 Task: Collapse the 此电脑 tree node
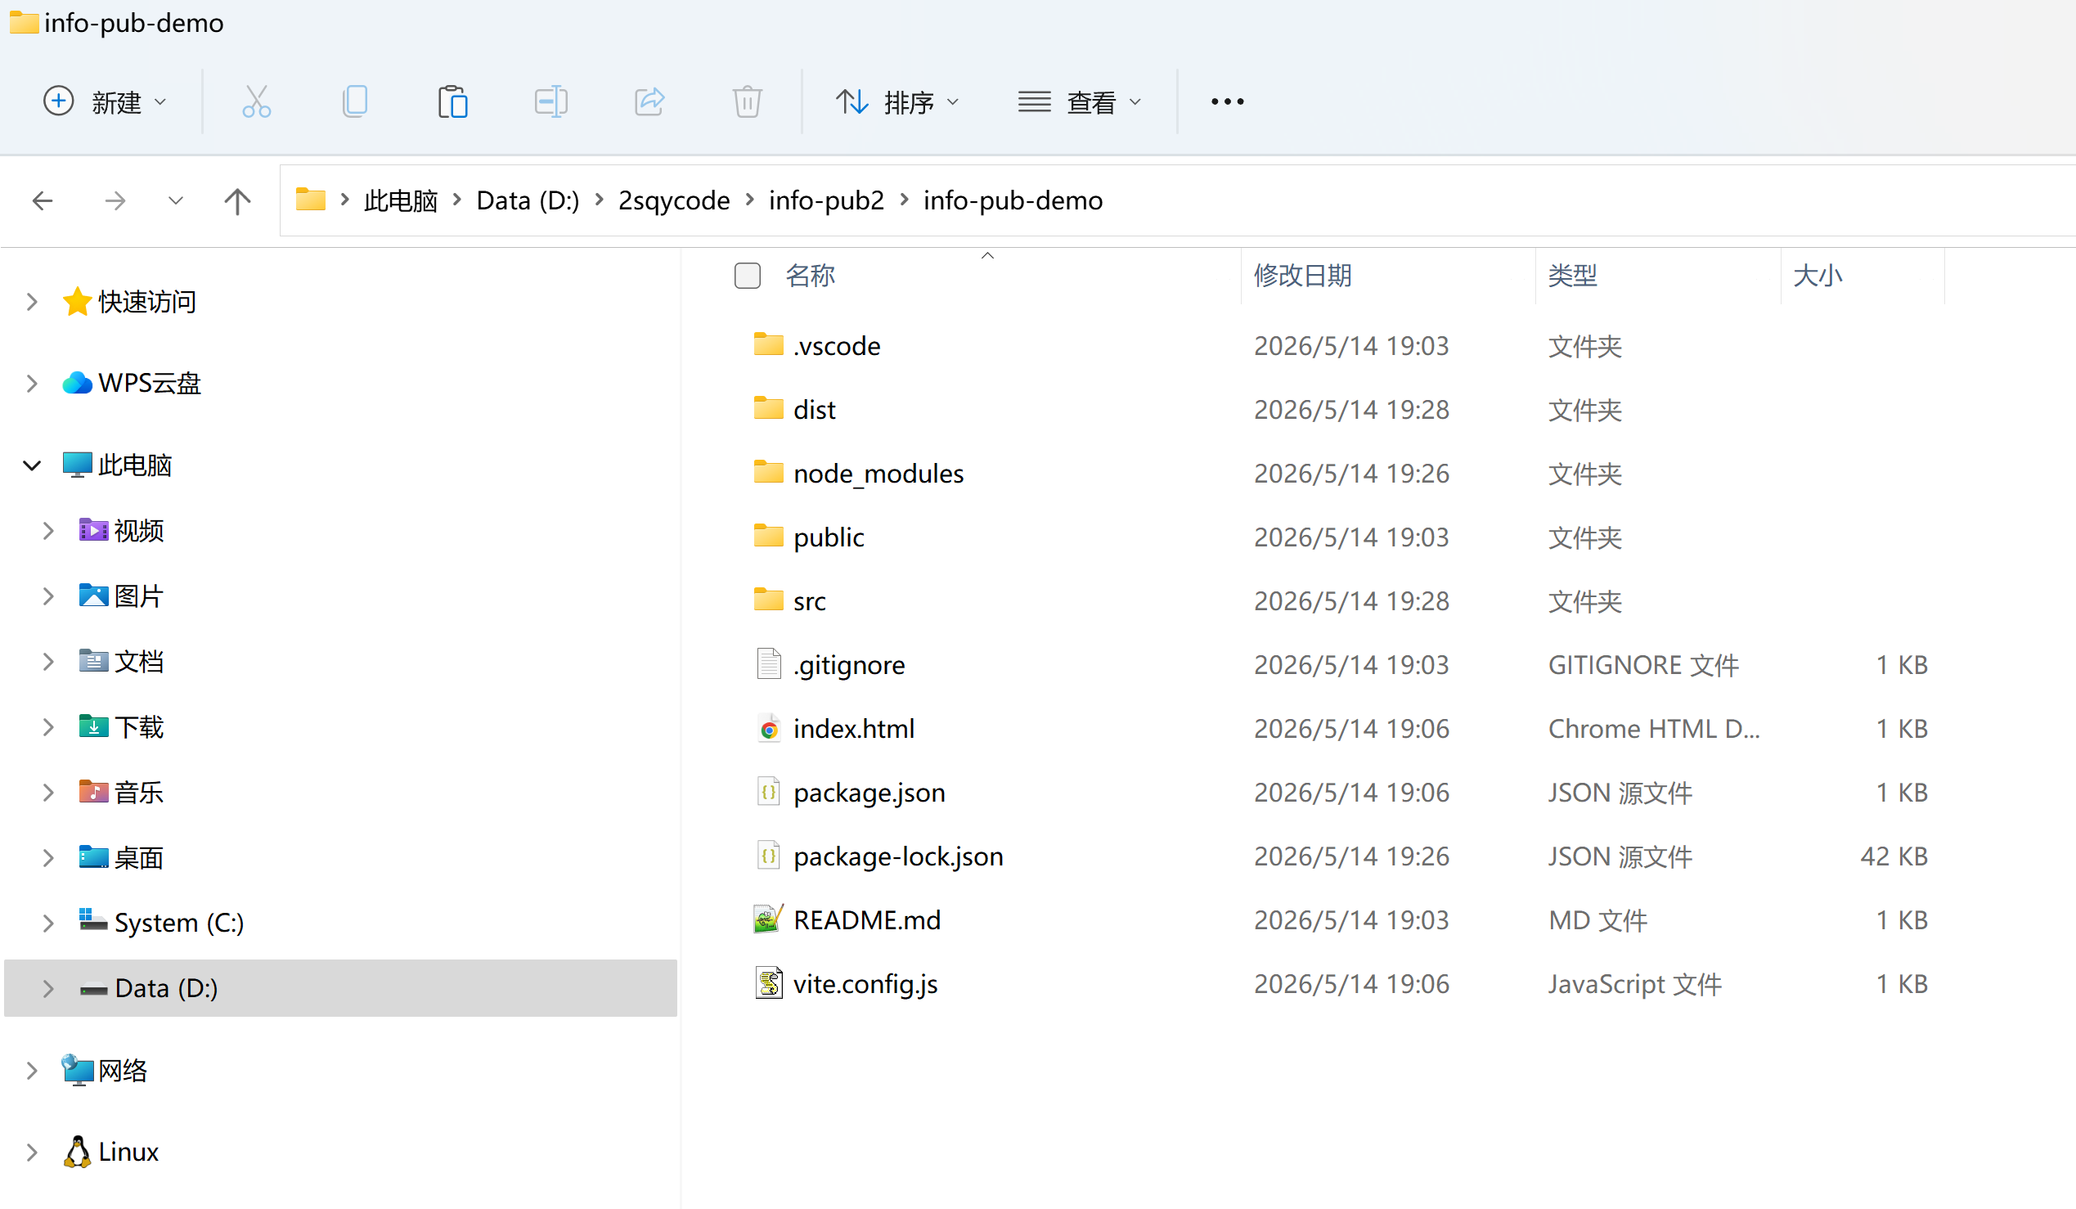(32, 465)
